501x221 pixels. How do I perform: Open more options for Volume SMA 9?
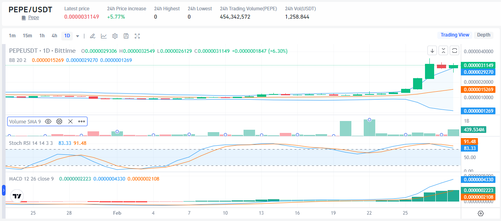coord(82,121)
